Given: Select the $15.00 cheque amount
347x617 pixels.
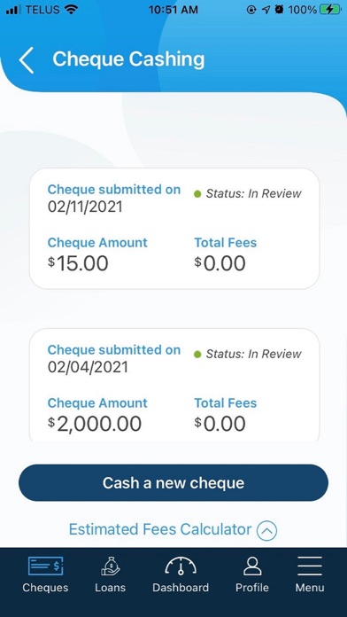Looking at the screenshot, I should click(78, 263).
